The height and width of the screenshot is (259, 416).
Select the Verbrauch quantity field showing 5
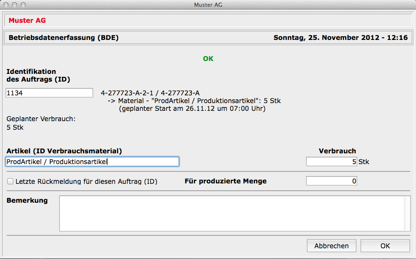point(331,161)
